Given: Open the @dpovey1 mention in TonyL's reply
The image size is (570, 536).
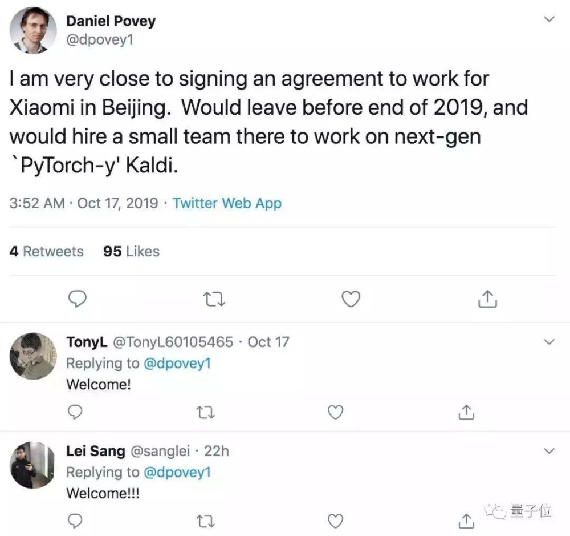Looking at the screenshot, I should coord(177,363).
